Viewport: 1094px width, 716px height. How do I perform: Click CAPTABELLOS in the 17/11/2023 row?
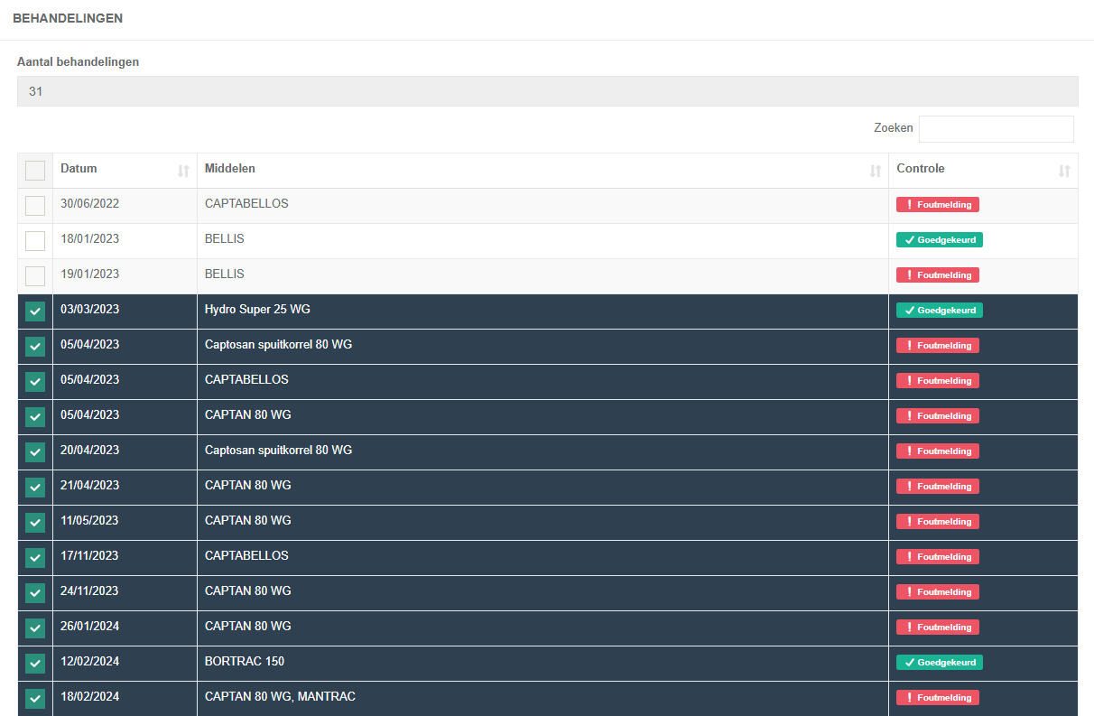[246, 556]
